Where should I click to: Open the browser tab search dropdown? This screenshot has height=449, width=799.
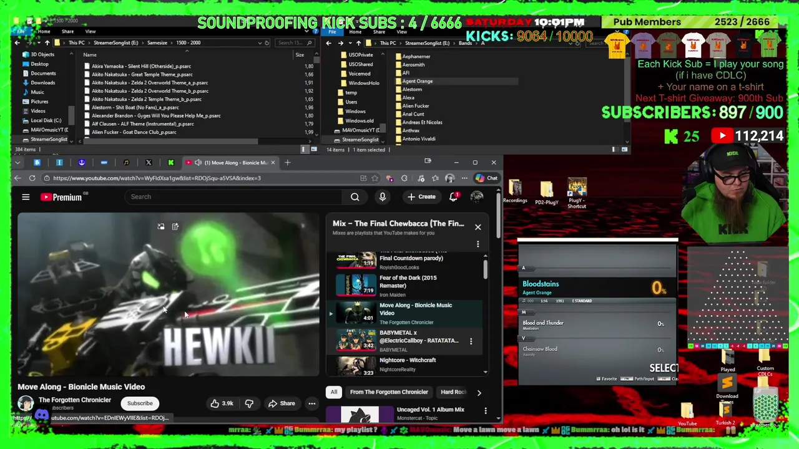pyautogui.click(x=17, y=163)
